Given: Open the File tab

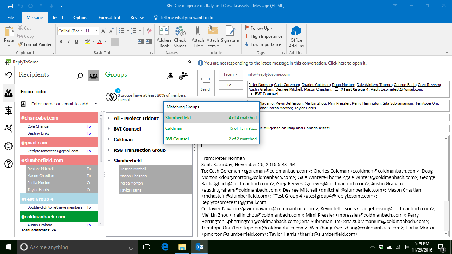Looking at the screenshot, I should 11,18.
